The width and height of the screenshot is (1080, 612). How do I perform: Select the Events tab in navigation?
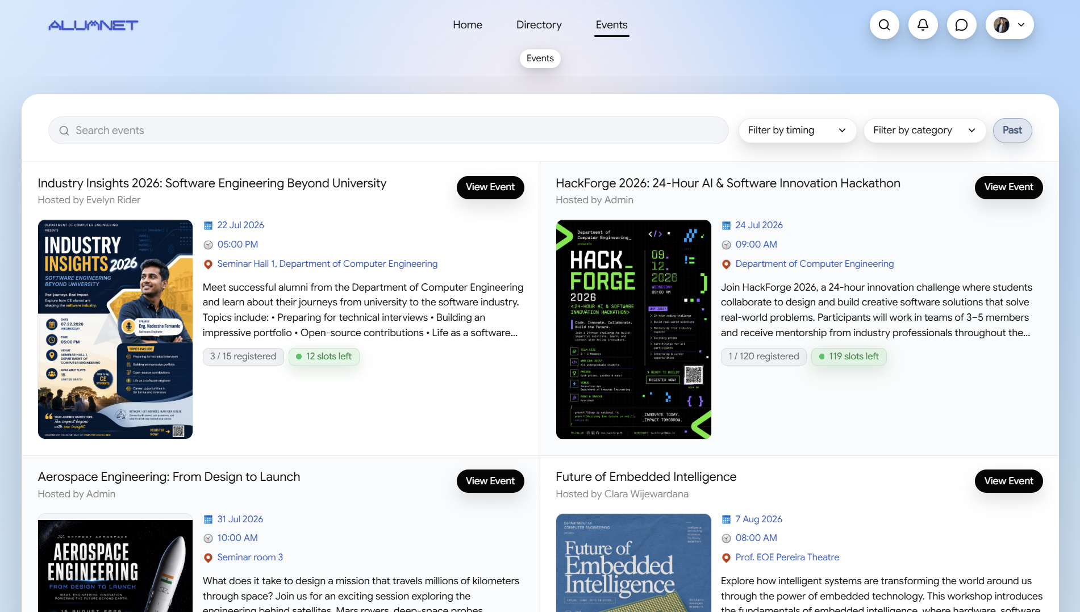point(611,25)
